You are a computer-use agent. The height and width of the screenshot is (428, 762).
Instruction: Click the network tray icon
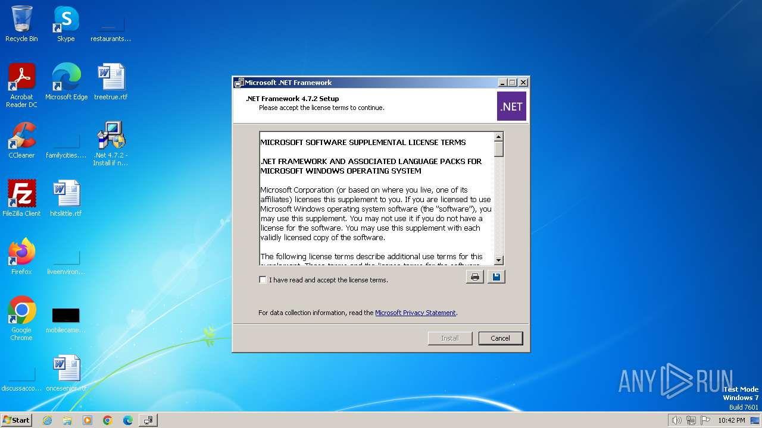click(x=691, y=420)
